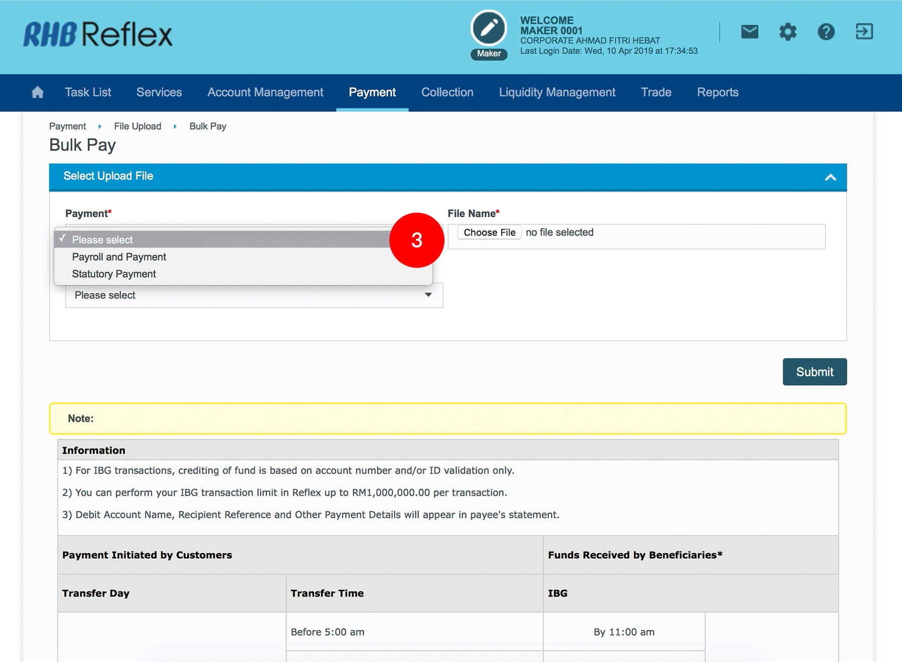The width and height of the screenshot is (902, 662).
Task: Click the home icon in navigation bar
Action: (x=38, y=92)
